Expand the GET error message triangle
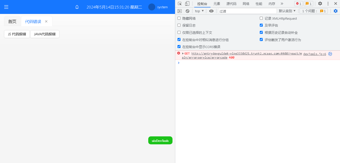The height and width of the screenshot is (163, 340). [183, 54]
